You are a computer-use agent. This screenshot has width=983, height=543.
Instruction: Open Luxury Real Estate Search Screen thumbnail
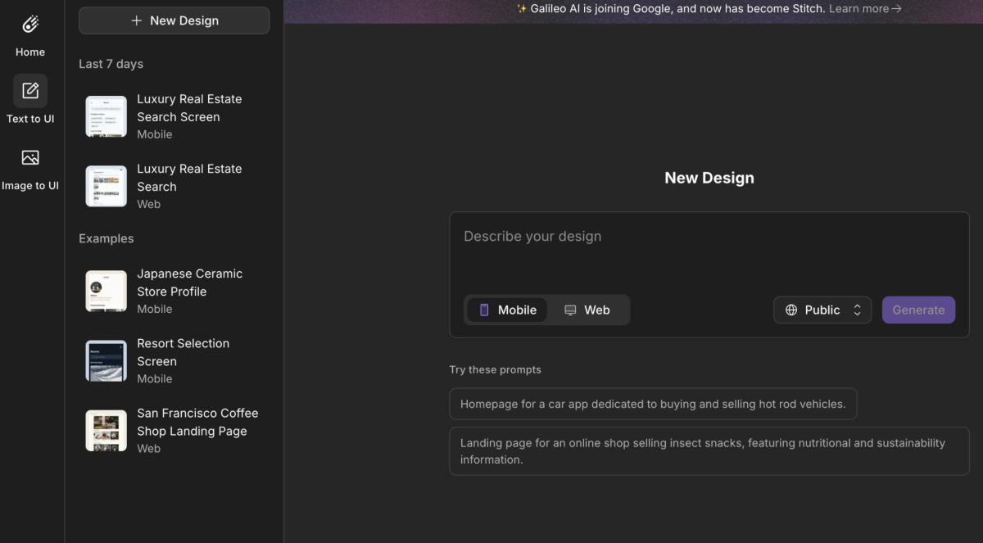pos(106,116)
